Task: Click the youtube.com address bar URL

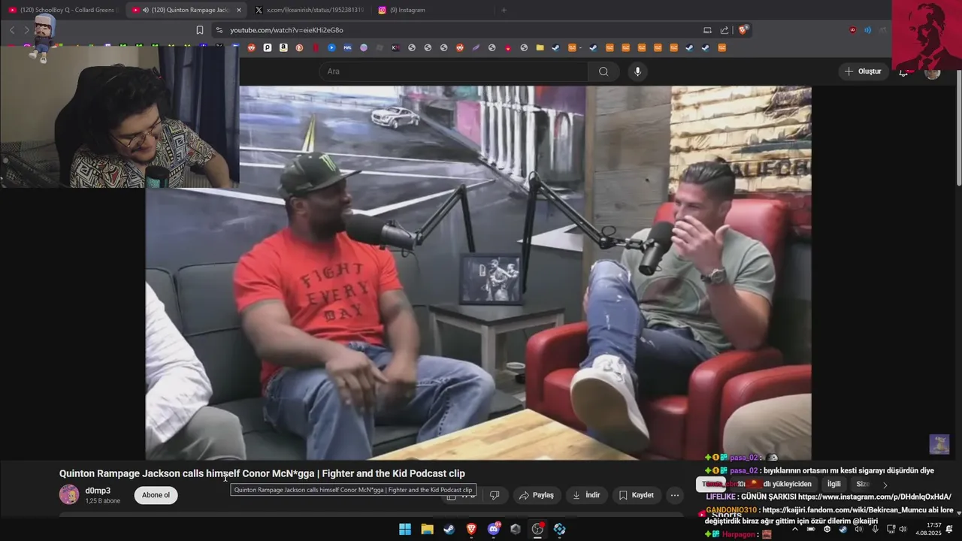Action: point(286,30)
